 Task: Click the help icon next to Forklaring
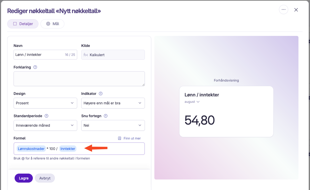click(x=35, y=67)
